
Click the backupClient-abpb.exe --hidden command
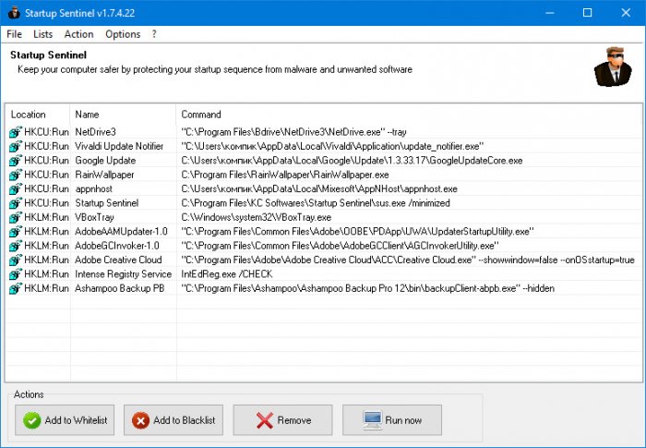(x=368, y=288)
